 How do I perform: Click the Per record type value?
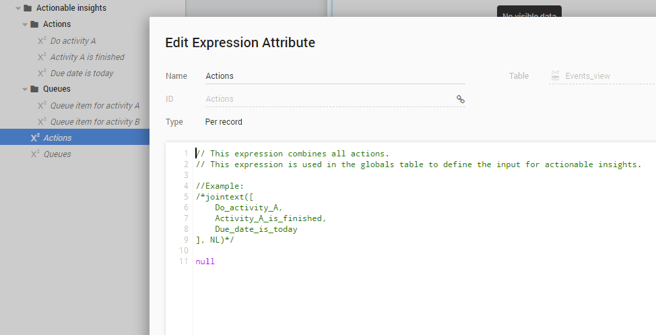[x=224, y=122]
